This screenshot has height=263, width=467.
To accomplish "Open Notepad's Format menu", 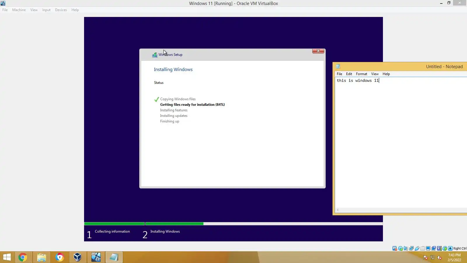I will coord(362,74).
